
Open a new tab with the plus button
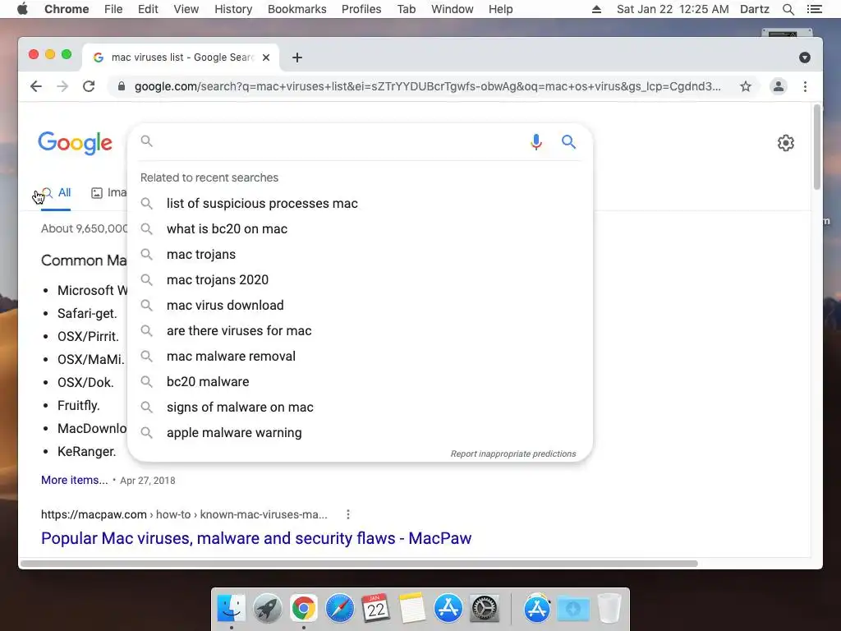click(x=297, y=58)
